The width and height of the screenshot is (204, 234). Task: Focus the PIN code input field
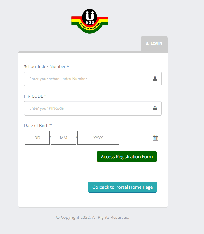pyautogui.click(x=93, y=108)
